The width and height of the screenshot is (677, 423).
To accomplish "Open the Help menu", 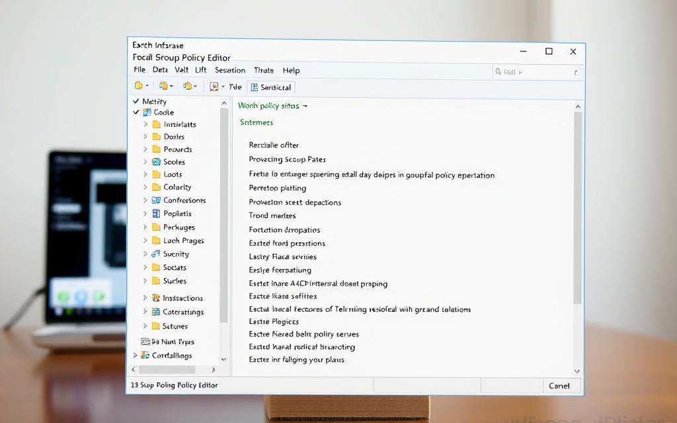I will [291, 70].
